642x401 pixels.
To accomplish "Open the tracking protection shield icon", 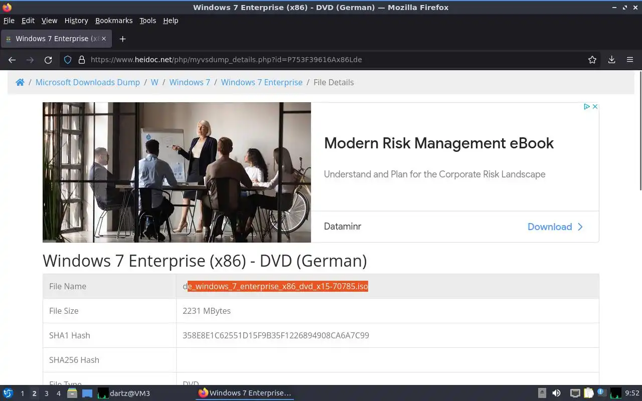I will [x=68, y=60].
